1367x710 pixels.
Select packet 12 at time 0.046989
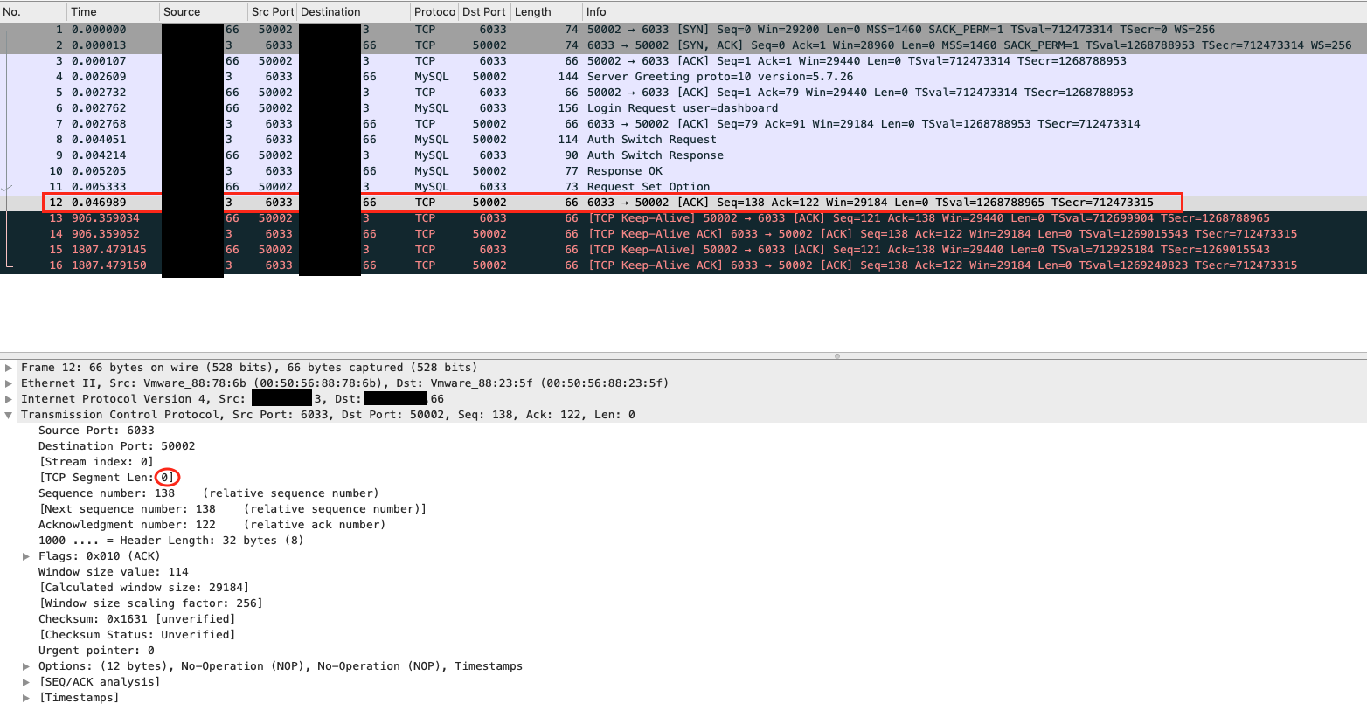tap(683, 203)
